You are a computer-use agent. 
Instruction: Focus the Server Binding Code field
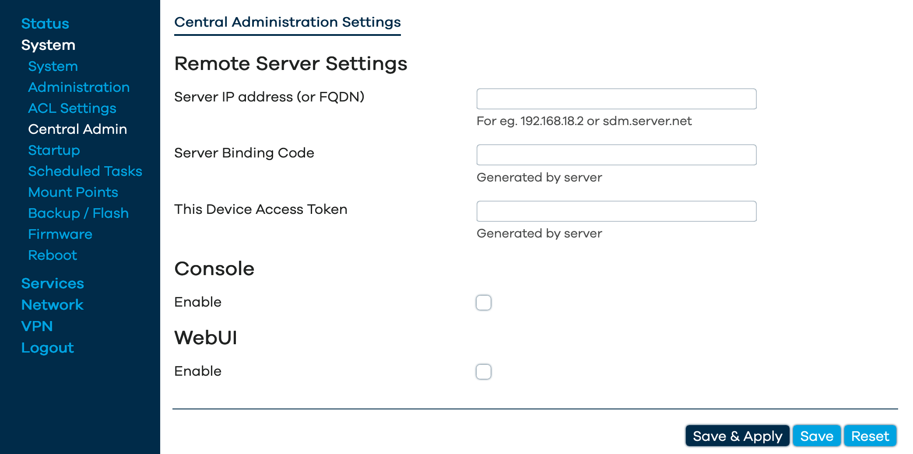point(616,155)
